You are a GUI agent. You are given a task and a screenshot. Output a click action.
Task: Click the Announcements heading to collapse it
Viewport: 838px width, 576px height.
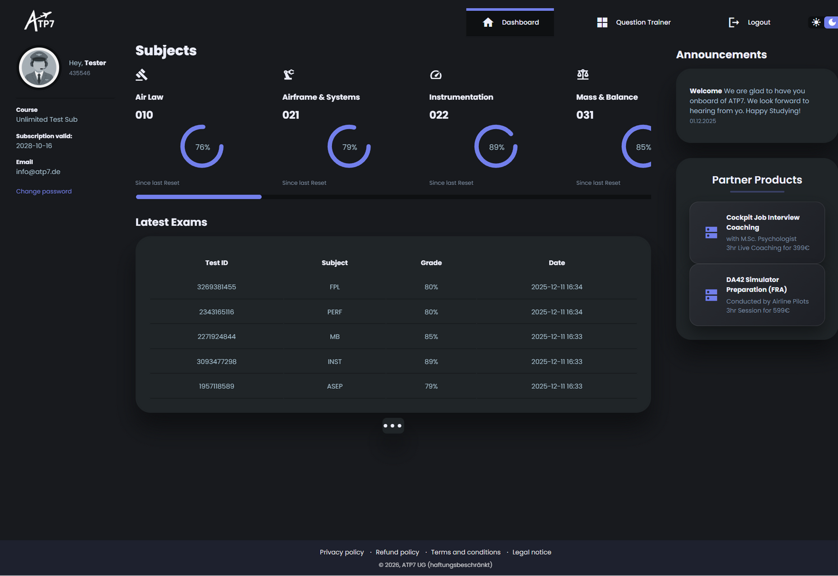721,54
